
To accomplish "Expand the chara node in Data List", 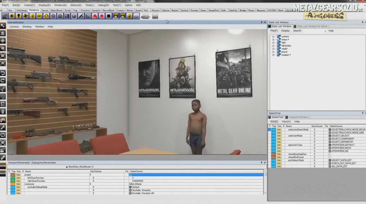I will (273, 40).
